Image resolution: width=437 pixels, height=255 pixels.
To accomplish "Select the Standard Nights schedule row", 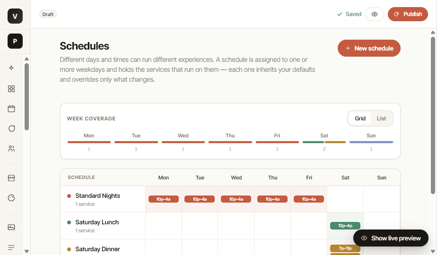I will pos(230,199).
